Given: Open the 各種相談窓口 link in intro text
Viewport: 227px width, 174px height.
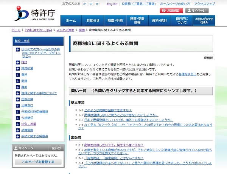Looking at the screenshot, I should click(x=188, y=74).
